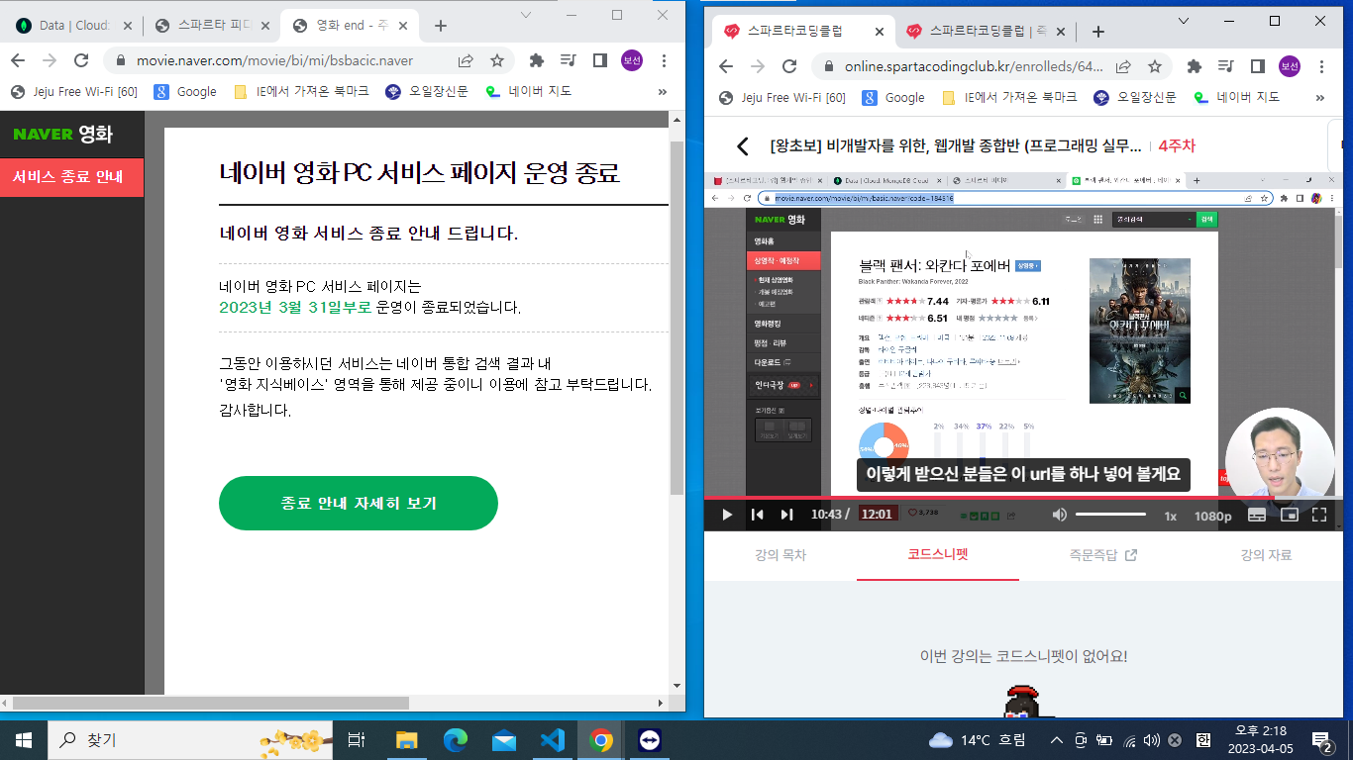
Task: Click the taskbar 찾기 search box
Action: tap(190, 739)
